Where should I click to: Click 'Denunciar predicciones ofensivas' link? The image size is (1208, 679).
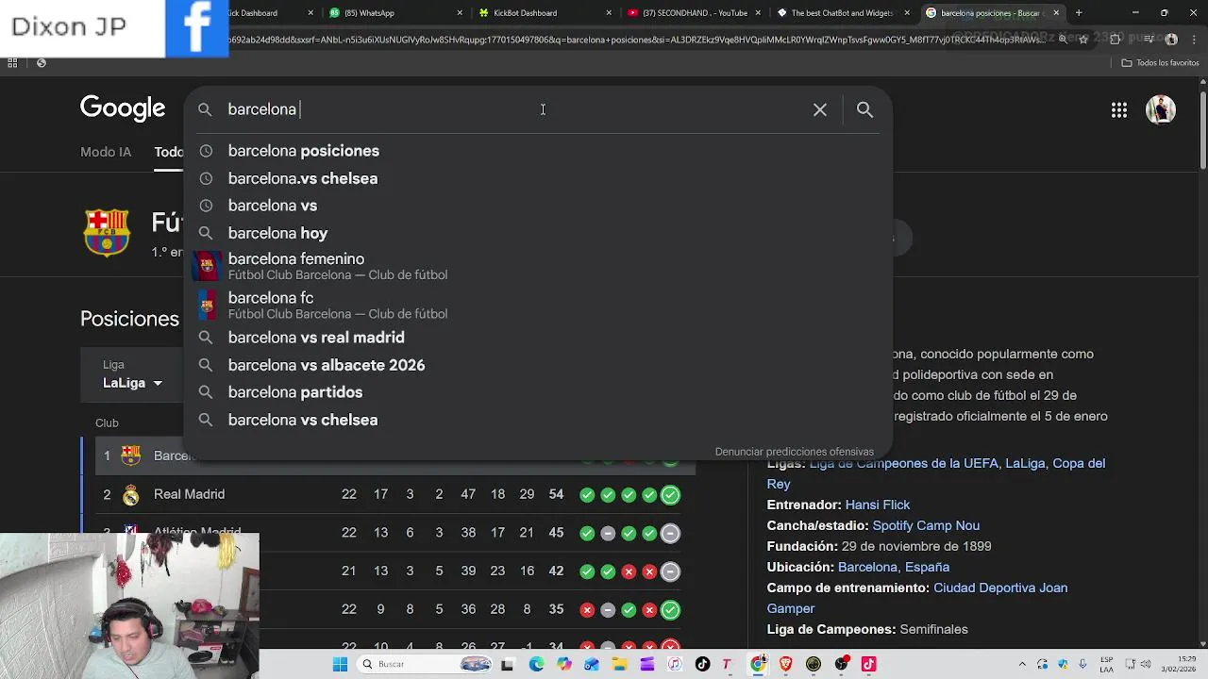pyautogui.click(x=794, y=452)
